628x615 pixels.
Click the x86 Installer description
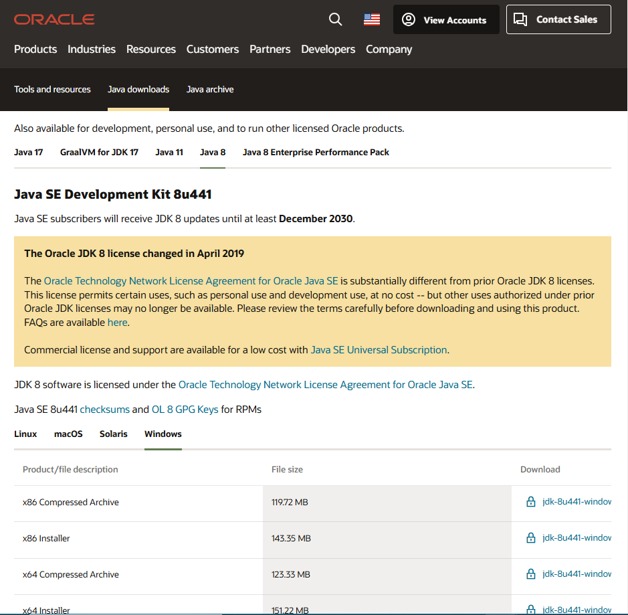tap(46, 538)
